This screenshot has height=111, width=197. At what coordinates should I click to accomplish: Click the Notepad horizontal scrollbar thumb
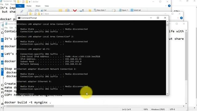coord(30,106)
